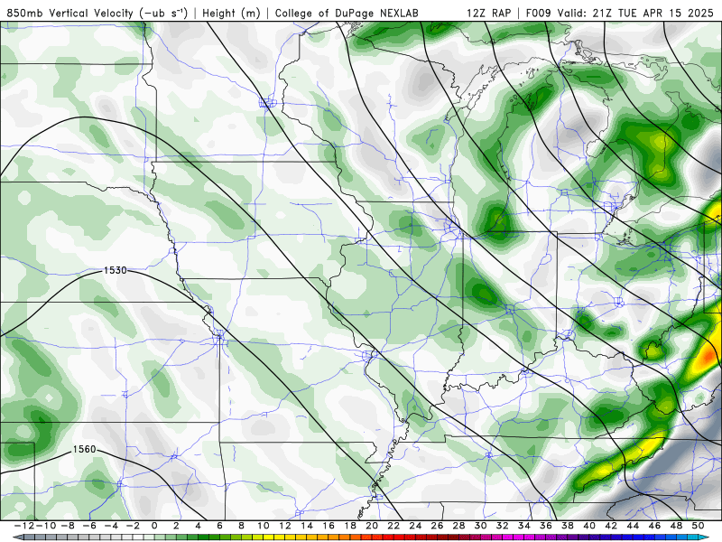The height and width of the screenshot is (542, 722).
Task: Click the 38 value on the color scale
Action: [x=568, y=526]
